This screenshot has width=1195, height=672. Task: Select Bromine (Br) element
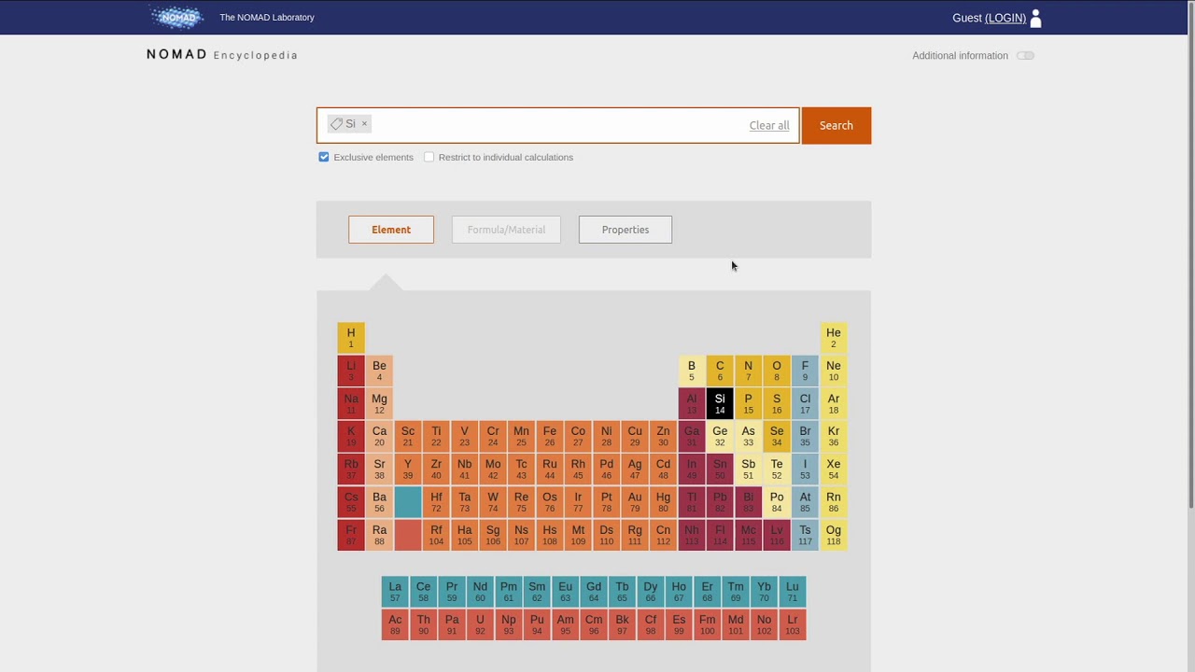tap(805, 436)
